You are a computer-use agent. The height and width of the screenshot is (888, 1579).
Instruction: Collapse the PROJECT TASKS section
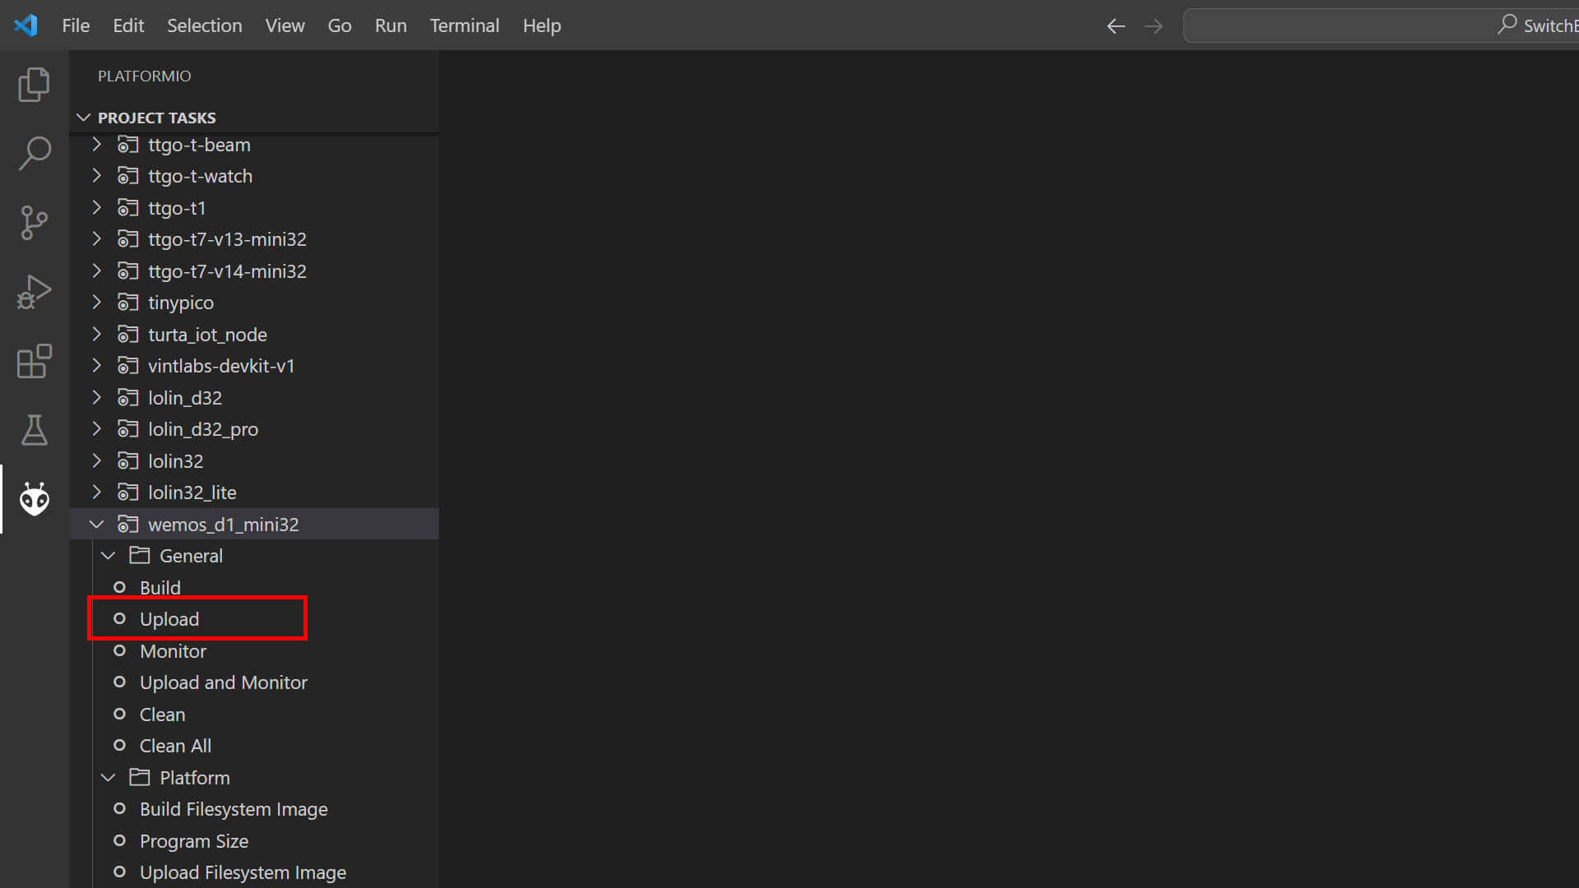click(x=83, y=118)
